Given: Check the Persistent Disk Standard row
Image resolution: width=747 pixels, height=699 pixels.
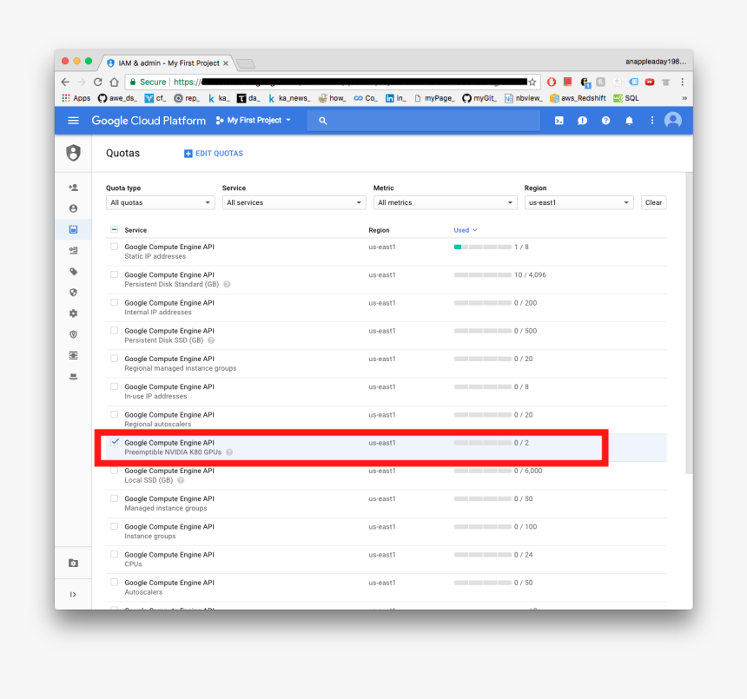Looking at the screenshot, I should [114, 274].
